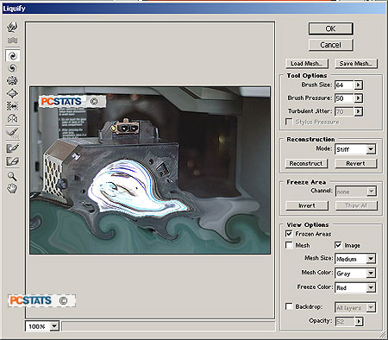The width and height of the screenshot is (388, 340).
Task: Pick the Shift Pixels tool
Action: click(x=12, y=106)
